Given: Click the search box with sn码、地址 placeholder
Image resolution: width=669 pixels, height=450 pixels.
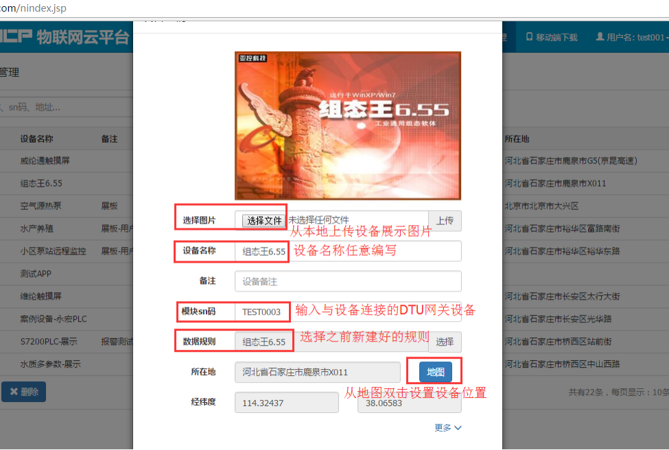Looking at the screenshot, I should (66, 107).
